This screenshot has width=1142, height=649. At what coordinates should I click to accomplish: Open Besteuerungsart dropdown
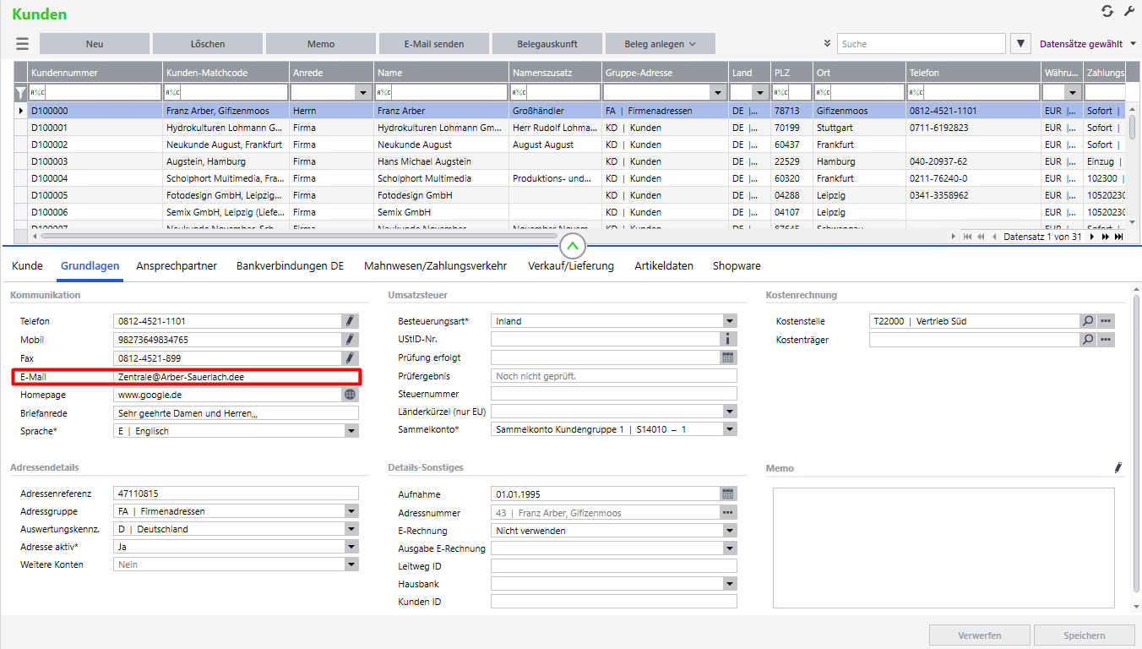(x=730, y=321)
